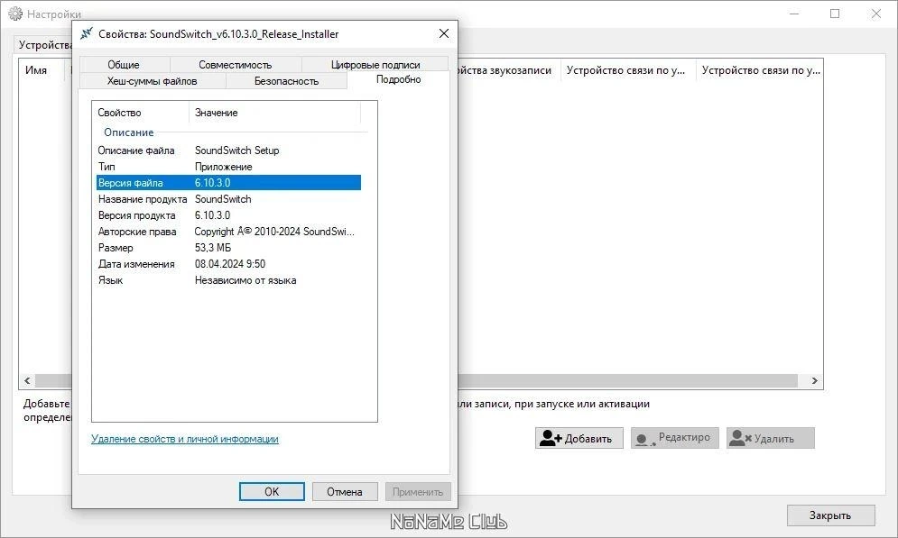898x538 pixels.
Task: Switch to the Совместимость tab
Action: (235, 65)
